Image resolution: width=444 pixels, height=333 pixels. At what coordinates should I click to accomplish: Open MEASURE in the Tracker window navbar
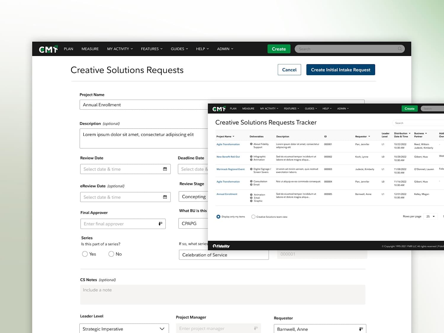[248, 109]
